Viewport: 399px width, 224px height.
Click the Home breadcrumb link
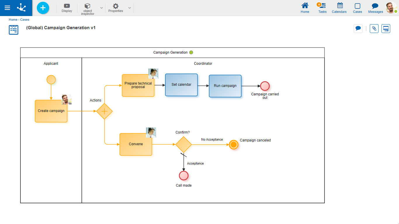tap(13, 20)
